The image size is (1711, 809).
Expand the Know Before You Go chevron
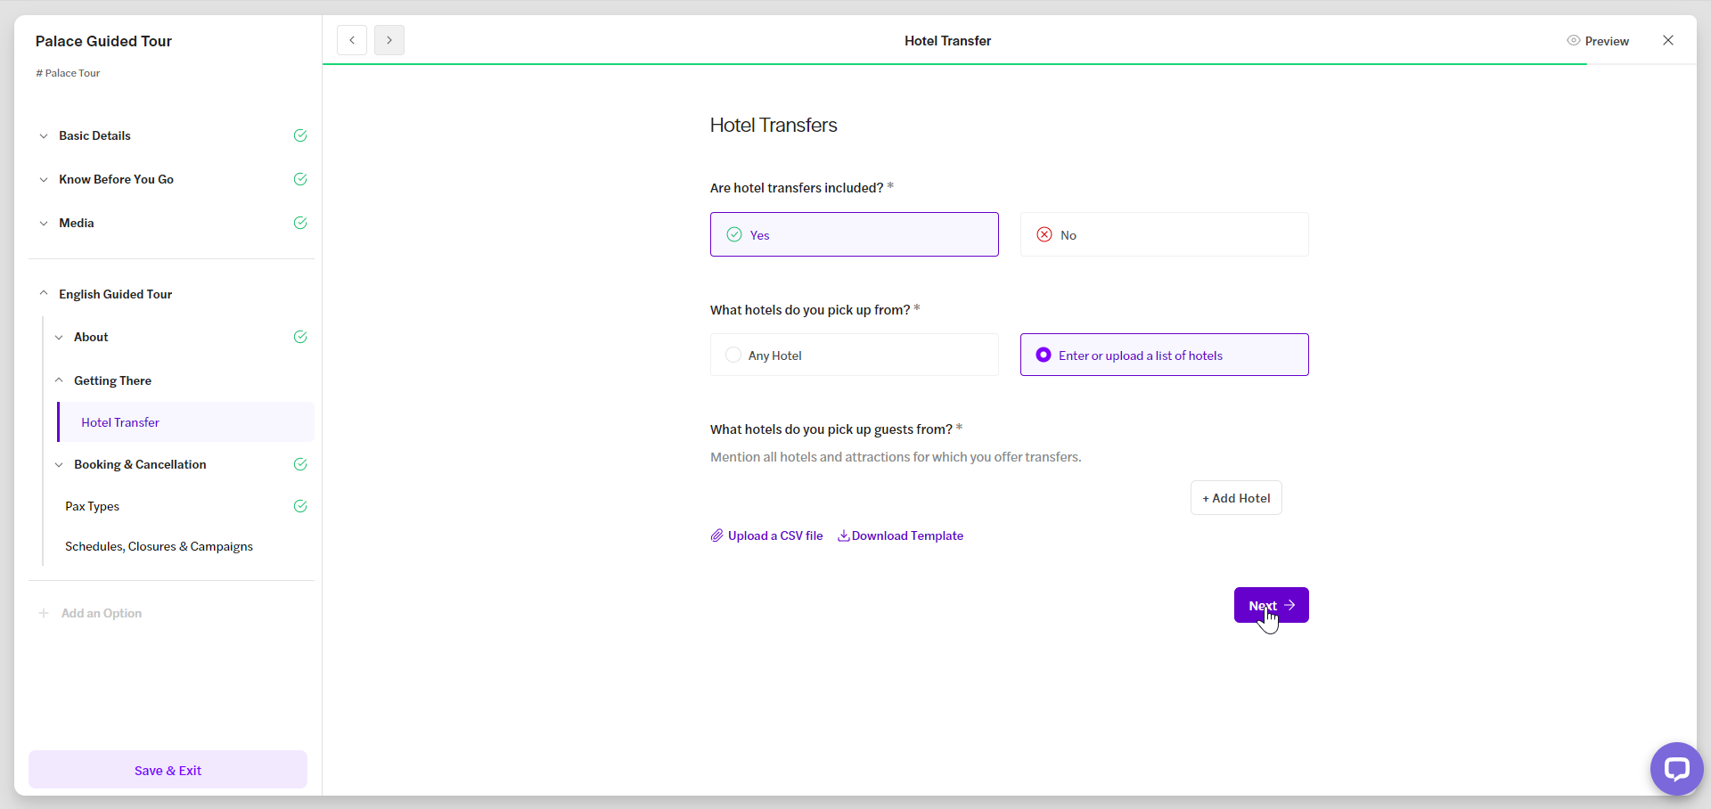click(x=44, y=179)
